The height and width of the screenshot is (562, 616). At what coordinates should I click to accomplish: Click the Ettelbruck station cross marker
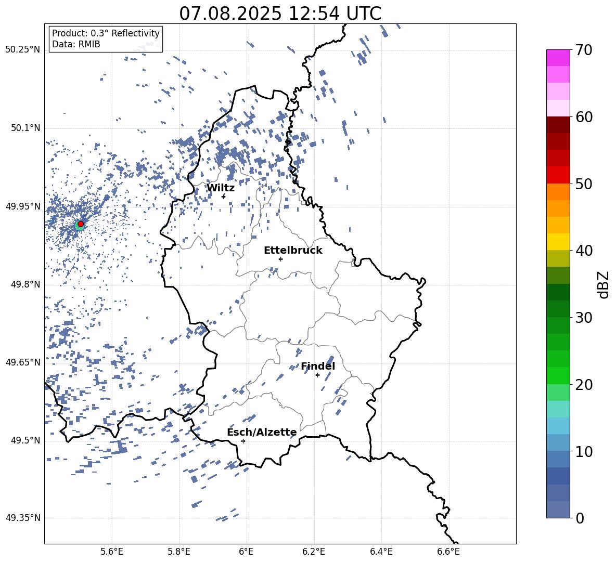280,259
